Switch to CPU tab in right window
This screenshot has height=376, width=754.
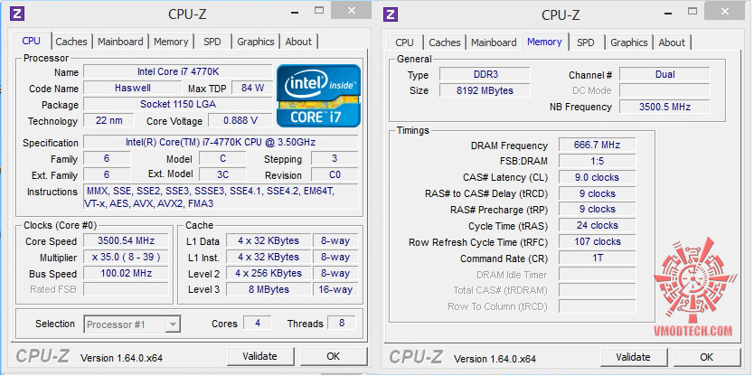point(404,42)
